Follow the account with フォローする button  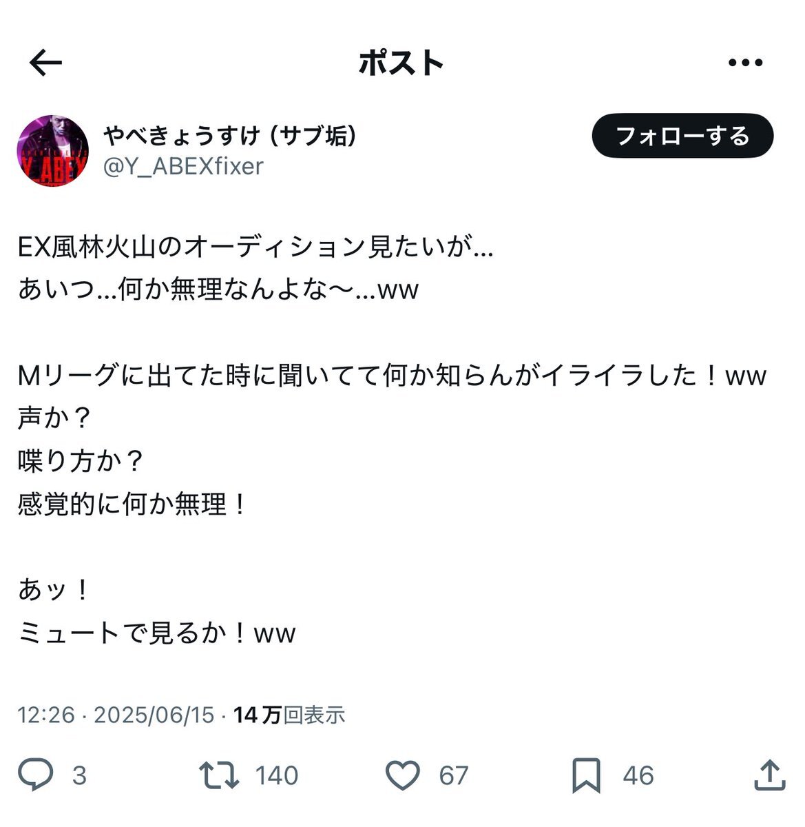tap(682, 136)
